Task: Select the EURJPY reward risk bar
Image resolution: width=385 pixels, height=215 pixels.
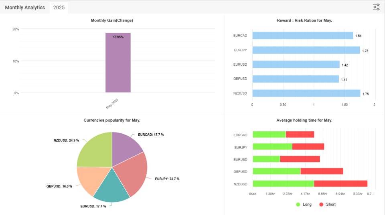Action: coord(306,50)
